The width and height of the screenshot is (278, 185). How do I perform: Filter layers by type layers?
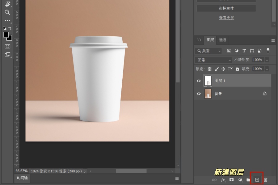coord(244,51)
